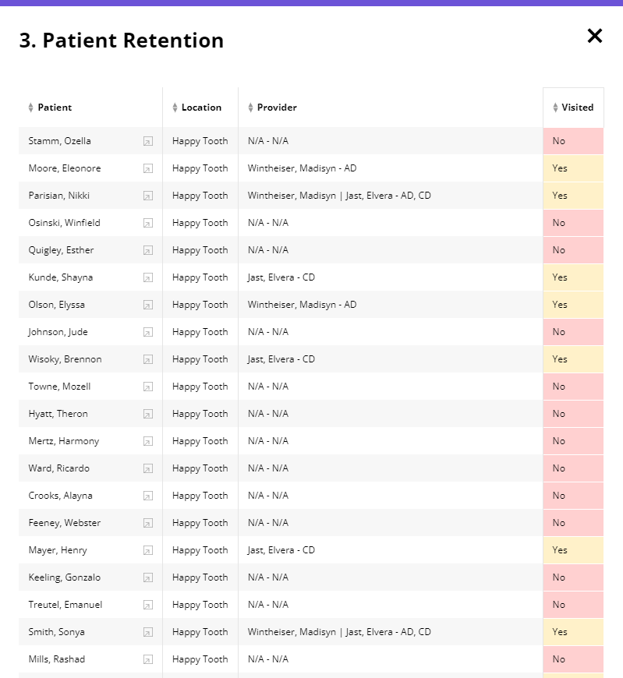The width and height of the screenshot is (623, 678).
Task: Sort table by Patient column
Action: pyautogui.click(x=55, y=108)
